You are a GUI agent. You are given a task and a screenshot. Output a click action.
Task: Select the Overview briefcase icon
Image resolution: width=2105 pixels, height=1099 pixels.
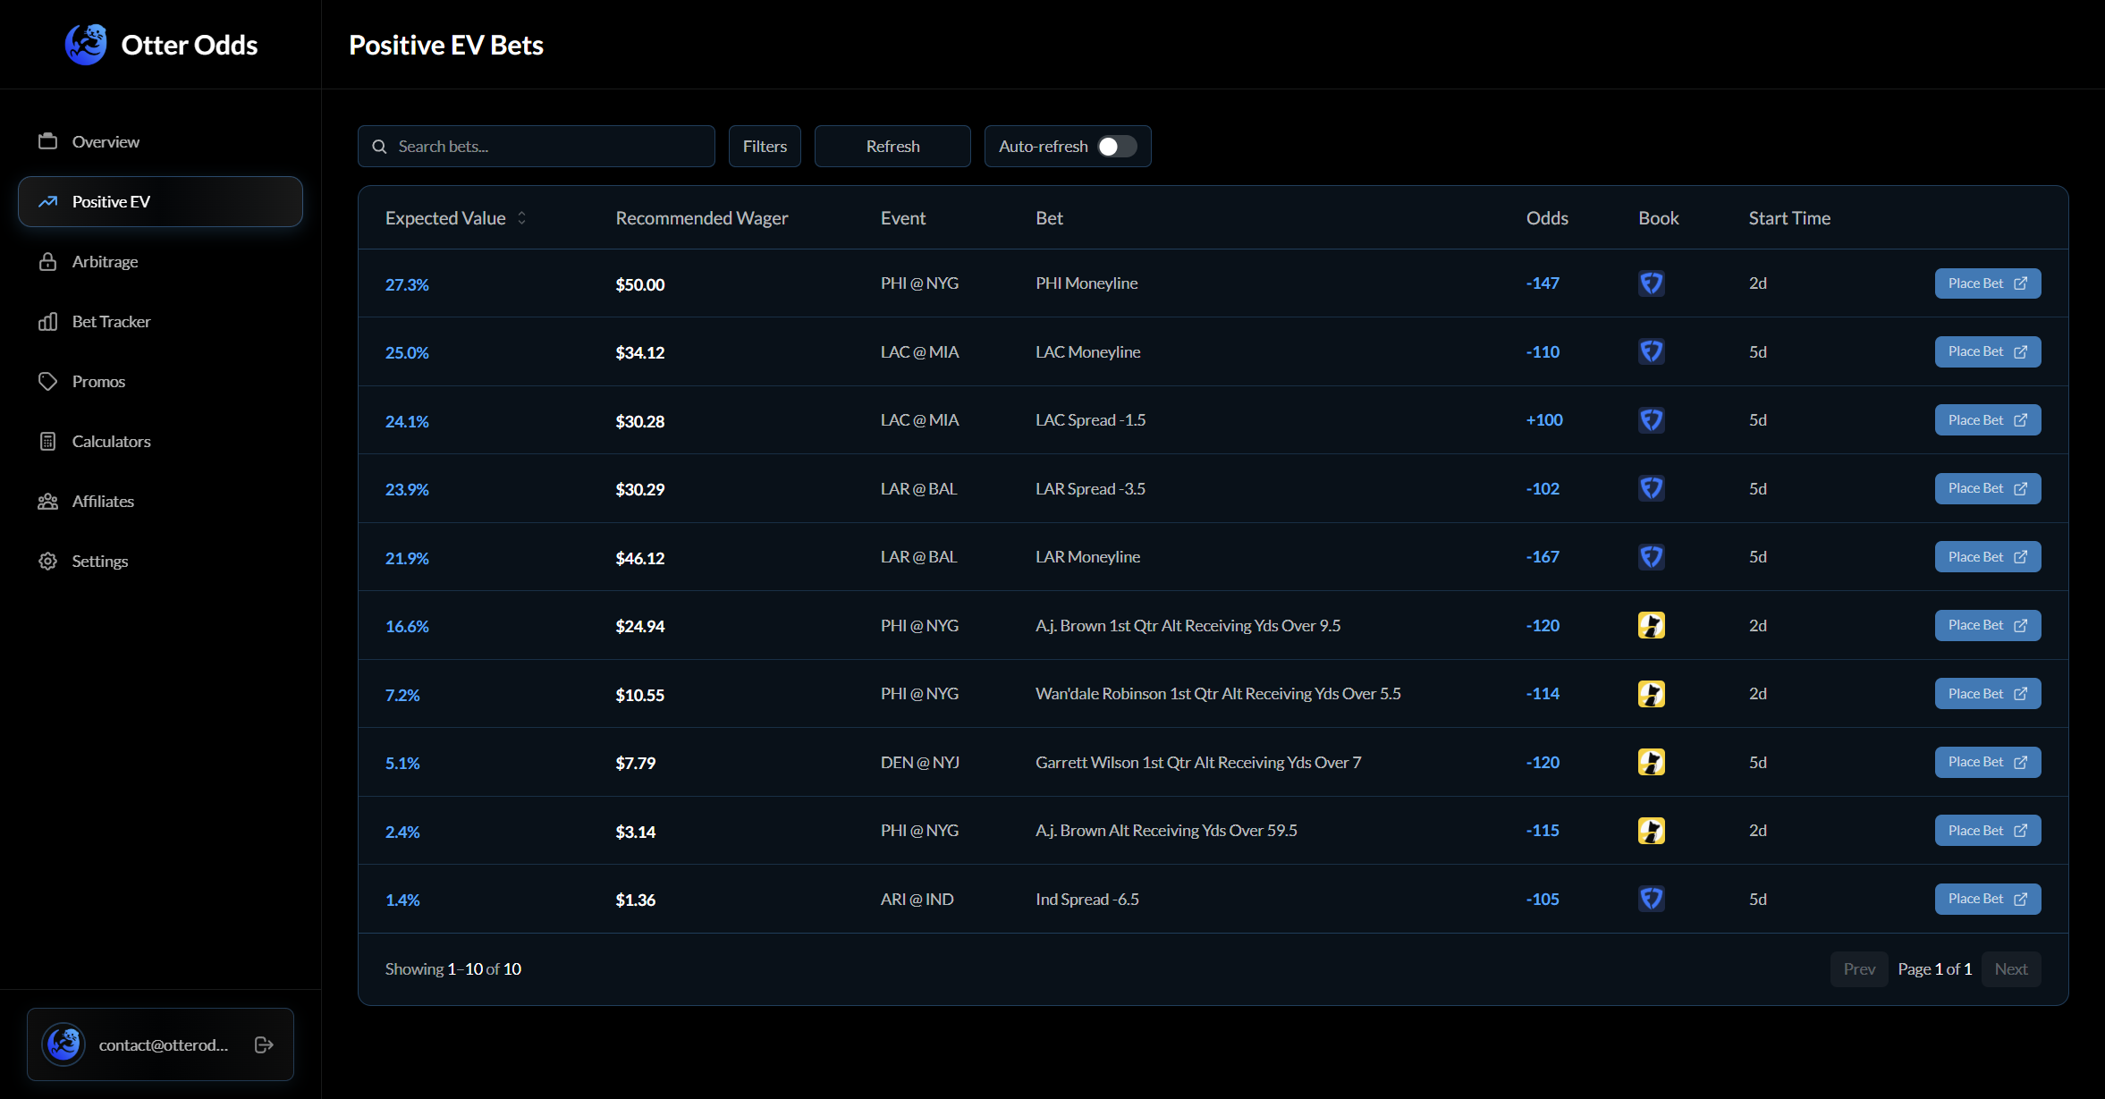point(48,140)
